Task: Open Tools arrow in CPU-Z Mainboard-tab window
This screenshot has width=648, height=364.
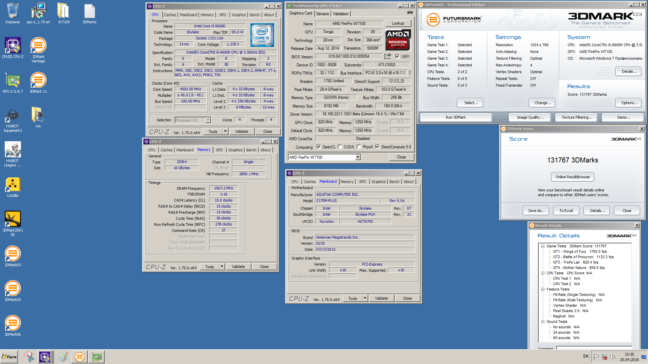Action: (365, 298)
